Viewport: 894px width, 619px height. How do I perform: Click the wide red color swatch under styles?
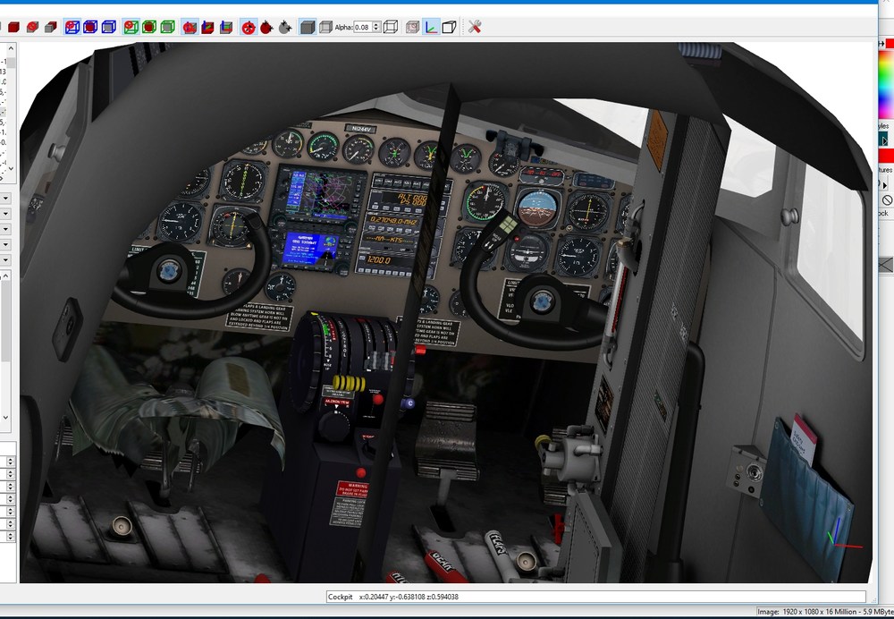pos(886,155)
